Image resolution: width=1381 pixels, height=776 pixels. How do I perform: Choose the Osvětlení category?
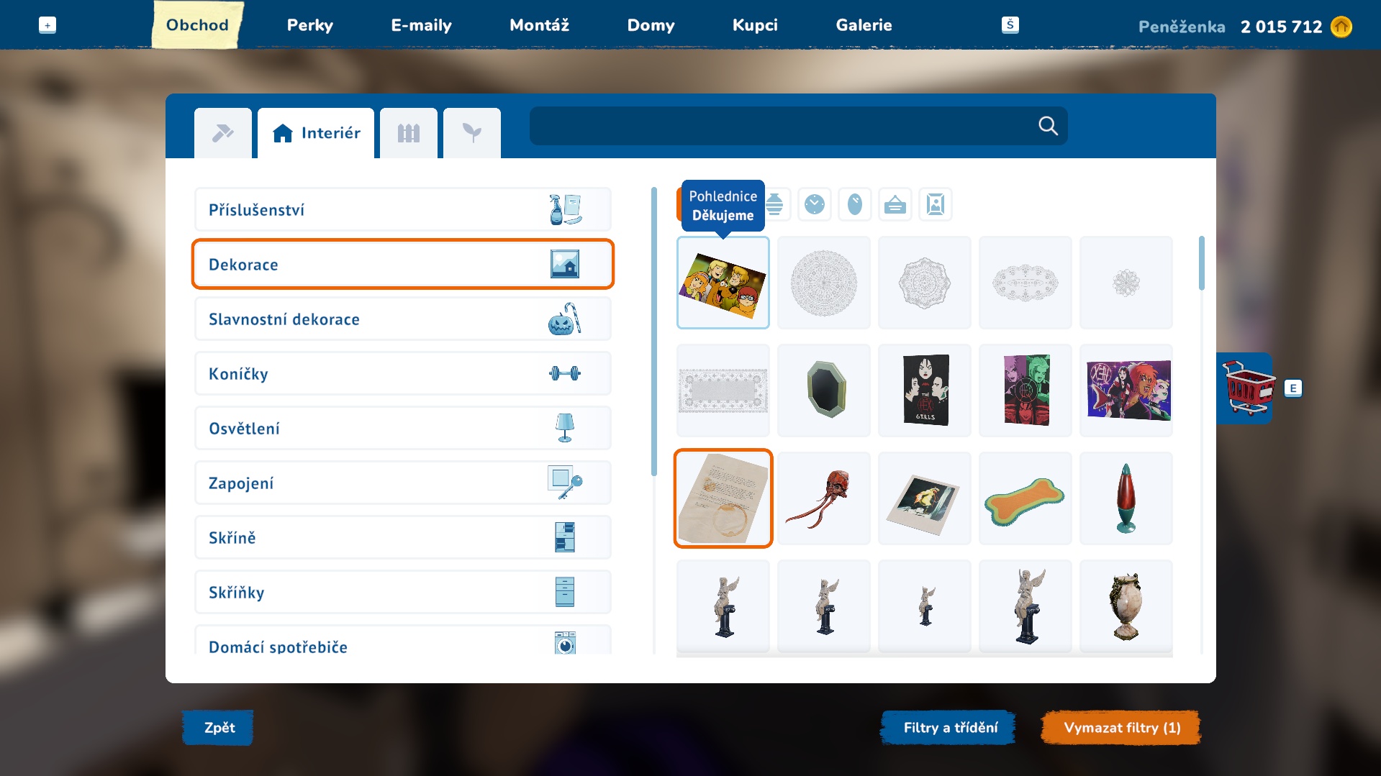click(402, 429)
